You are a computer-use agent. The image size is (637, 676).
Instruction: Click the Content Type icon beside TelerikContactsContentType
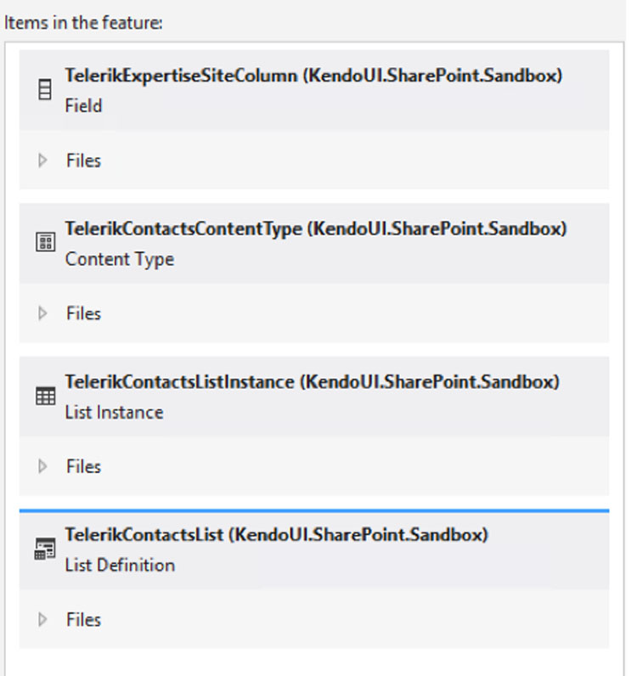[45, 242]
